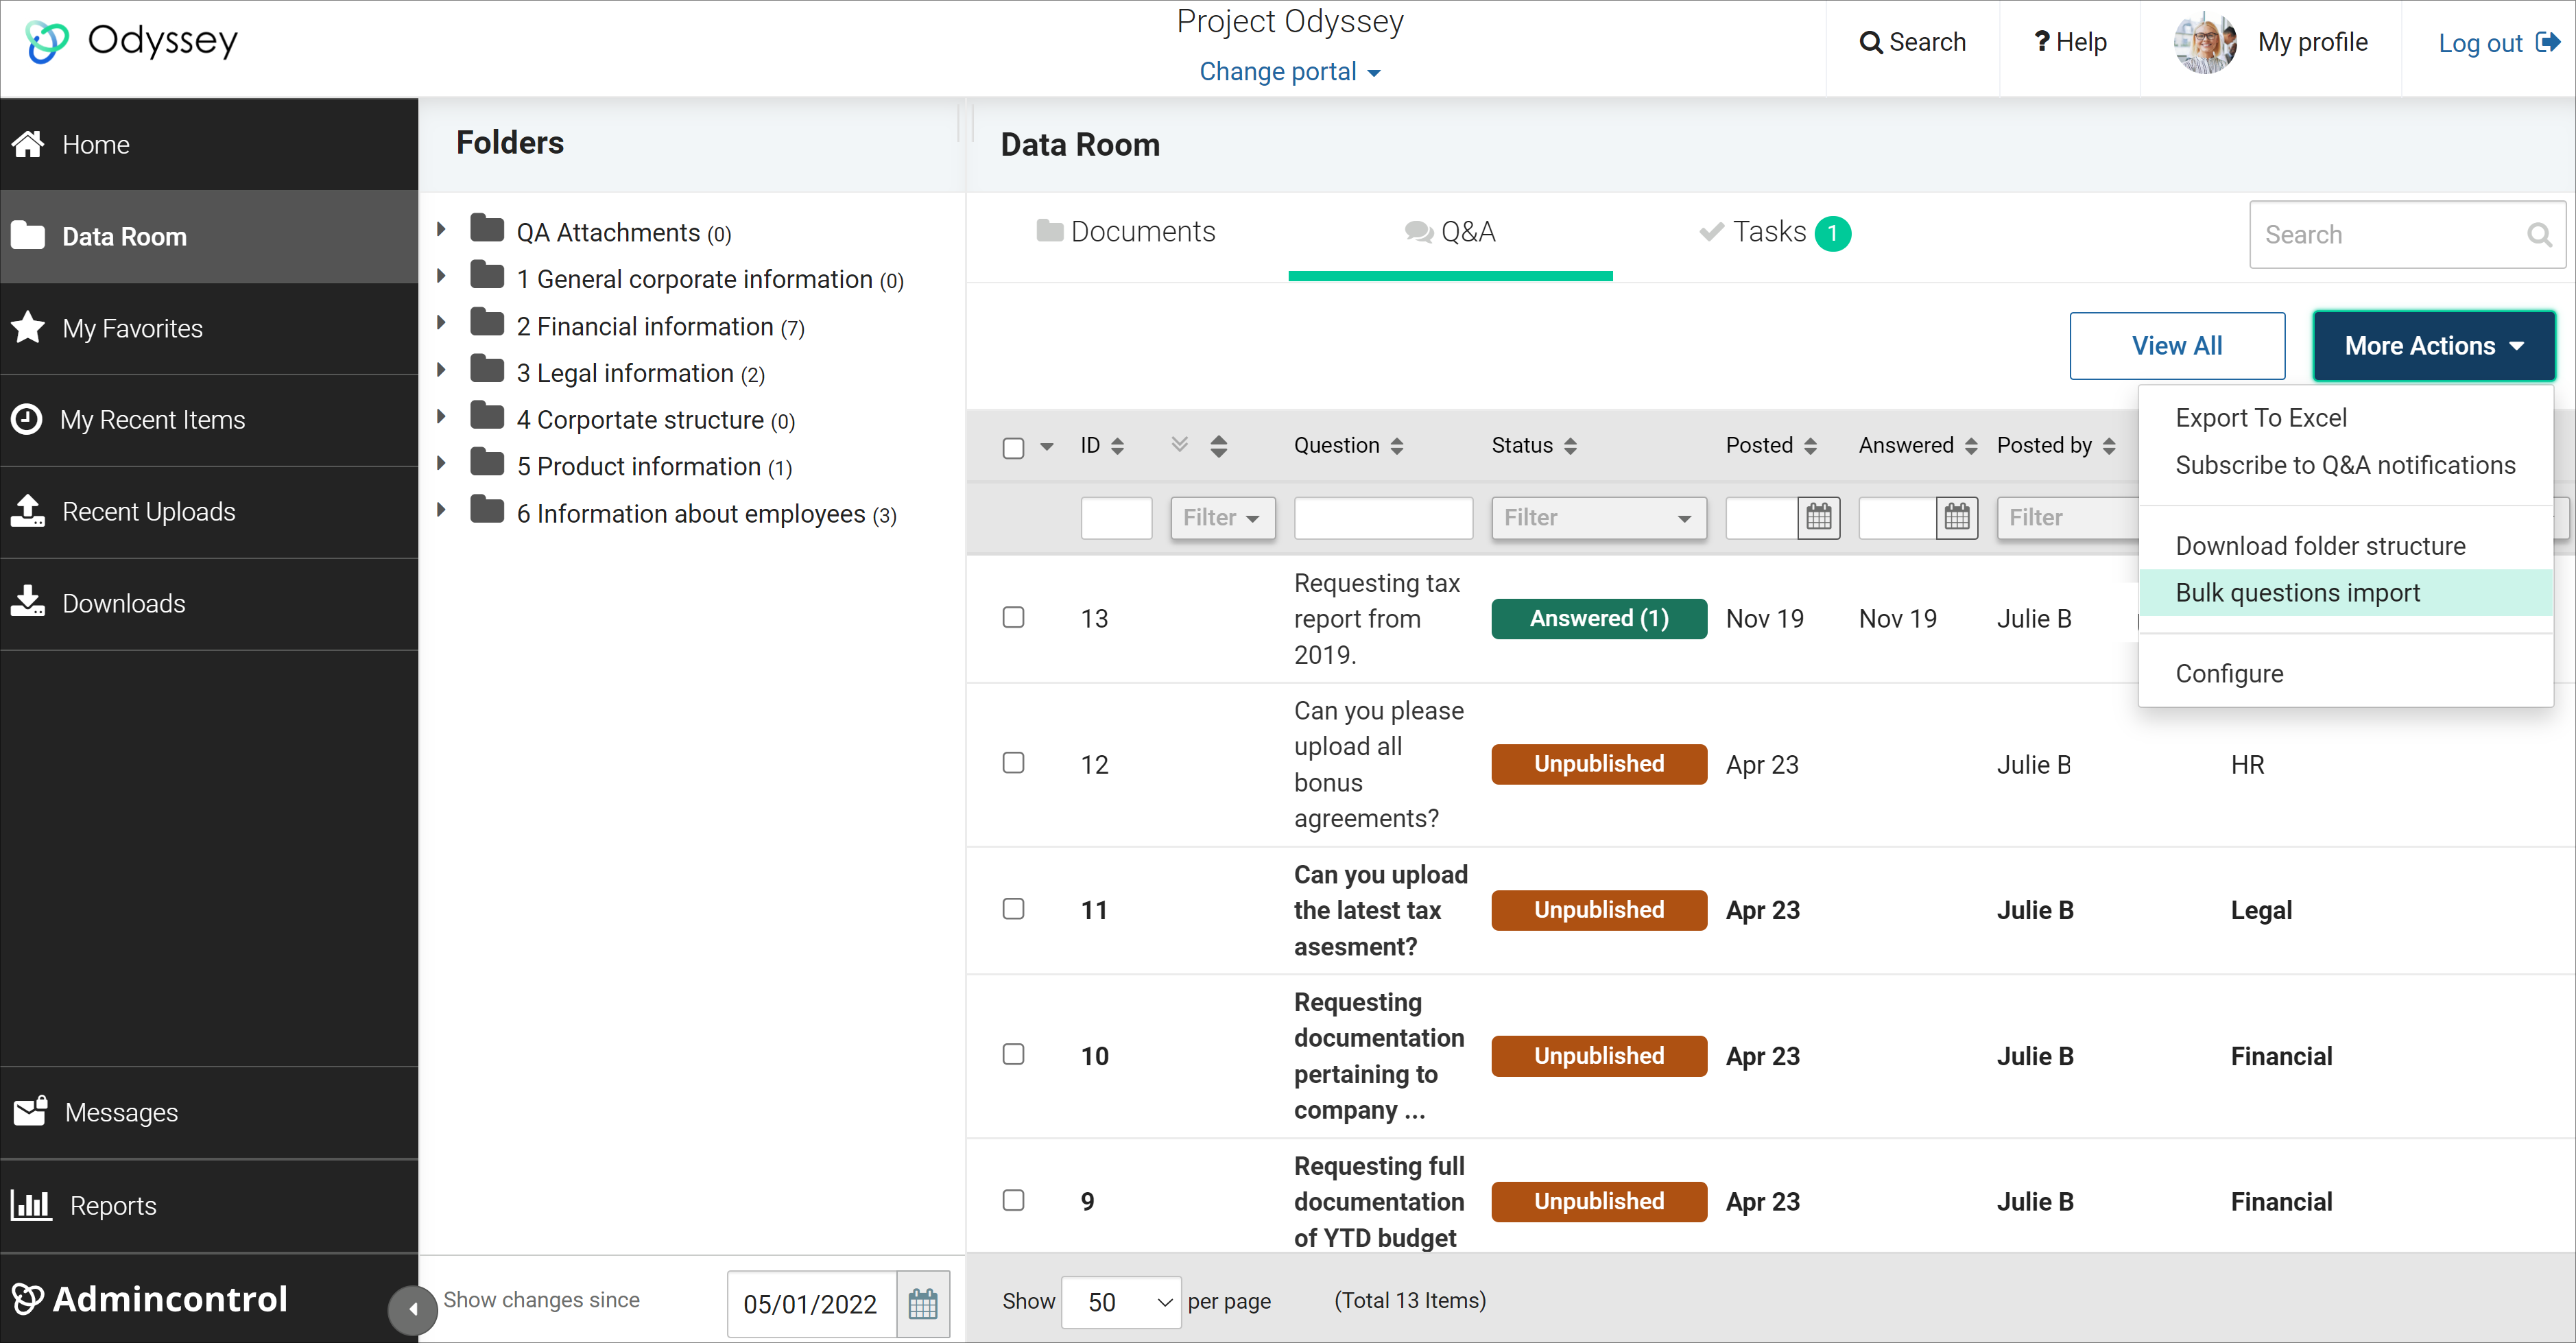The image size is (2576, 1343).
Task: Open the Downloads section
Action: tap(123, 603)
